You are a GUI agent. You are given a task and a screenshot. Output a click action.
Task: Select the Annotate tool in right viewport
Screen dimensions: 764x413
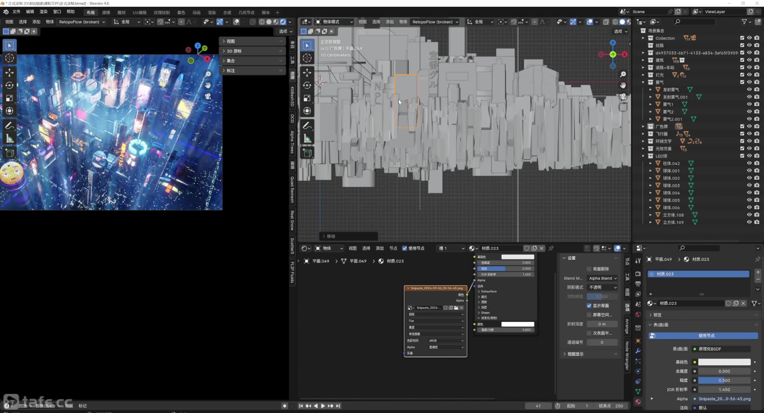[x=307, y=126]
